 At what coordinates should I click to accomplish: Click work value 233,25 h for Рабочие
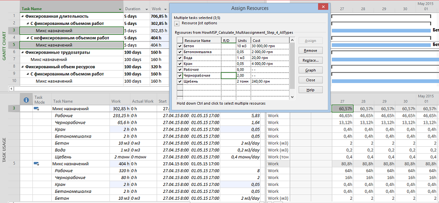(120, 115)
